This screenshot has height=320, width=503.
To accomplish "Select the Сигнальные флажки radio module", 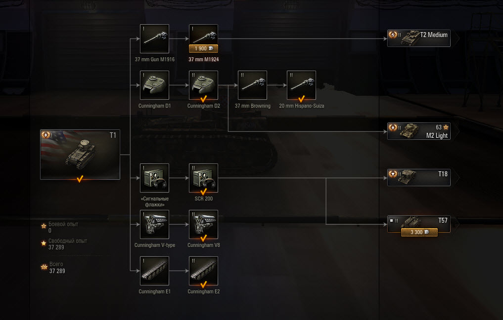I will pos(154,178).
